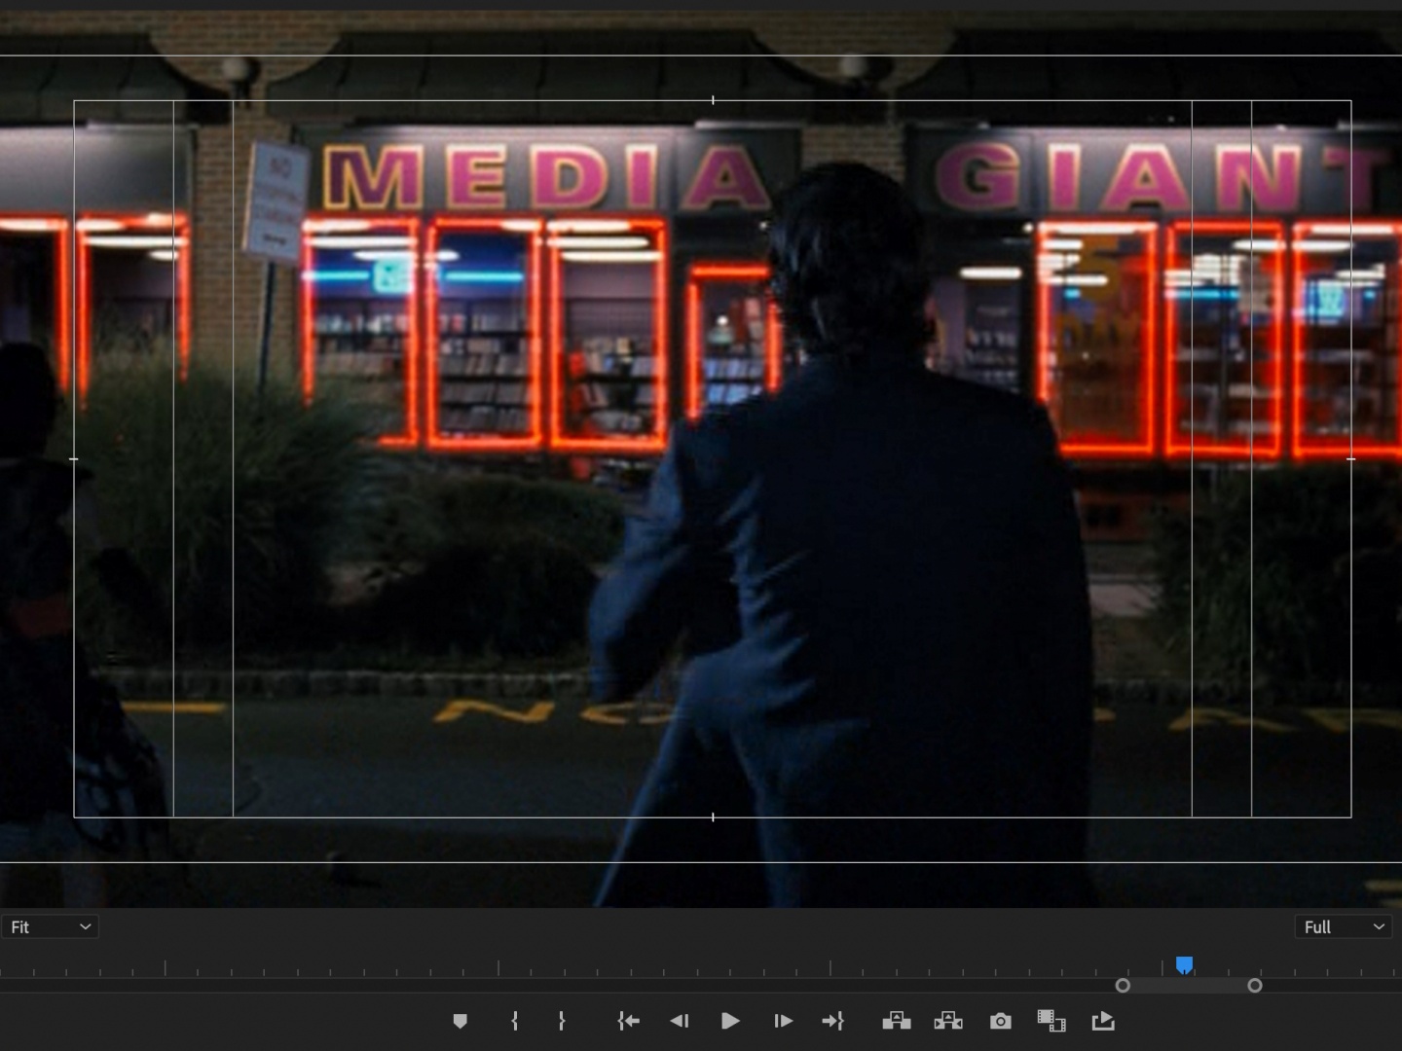Toggle Comparison View filmstrip icon

coord(1051,1021)
